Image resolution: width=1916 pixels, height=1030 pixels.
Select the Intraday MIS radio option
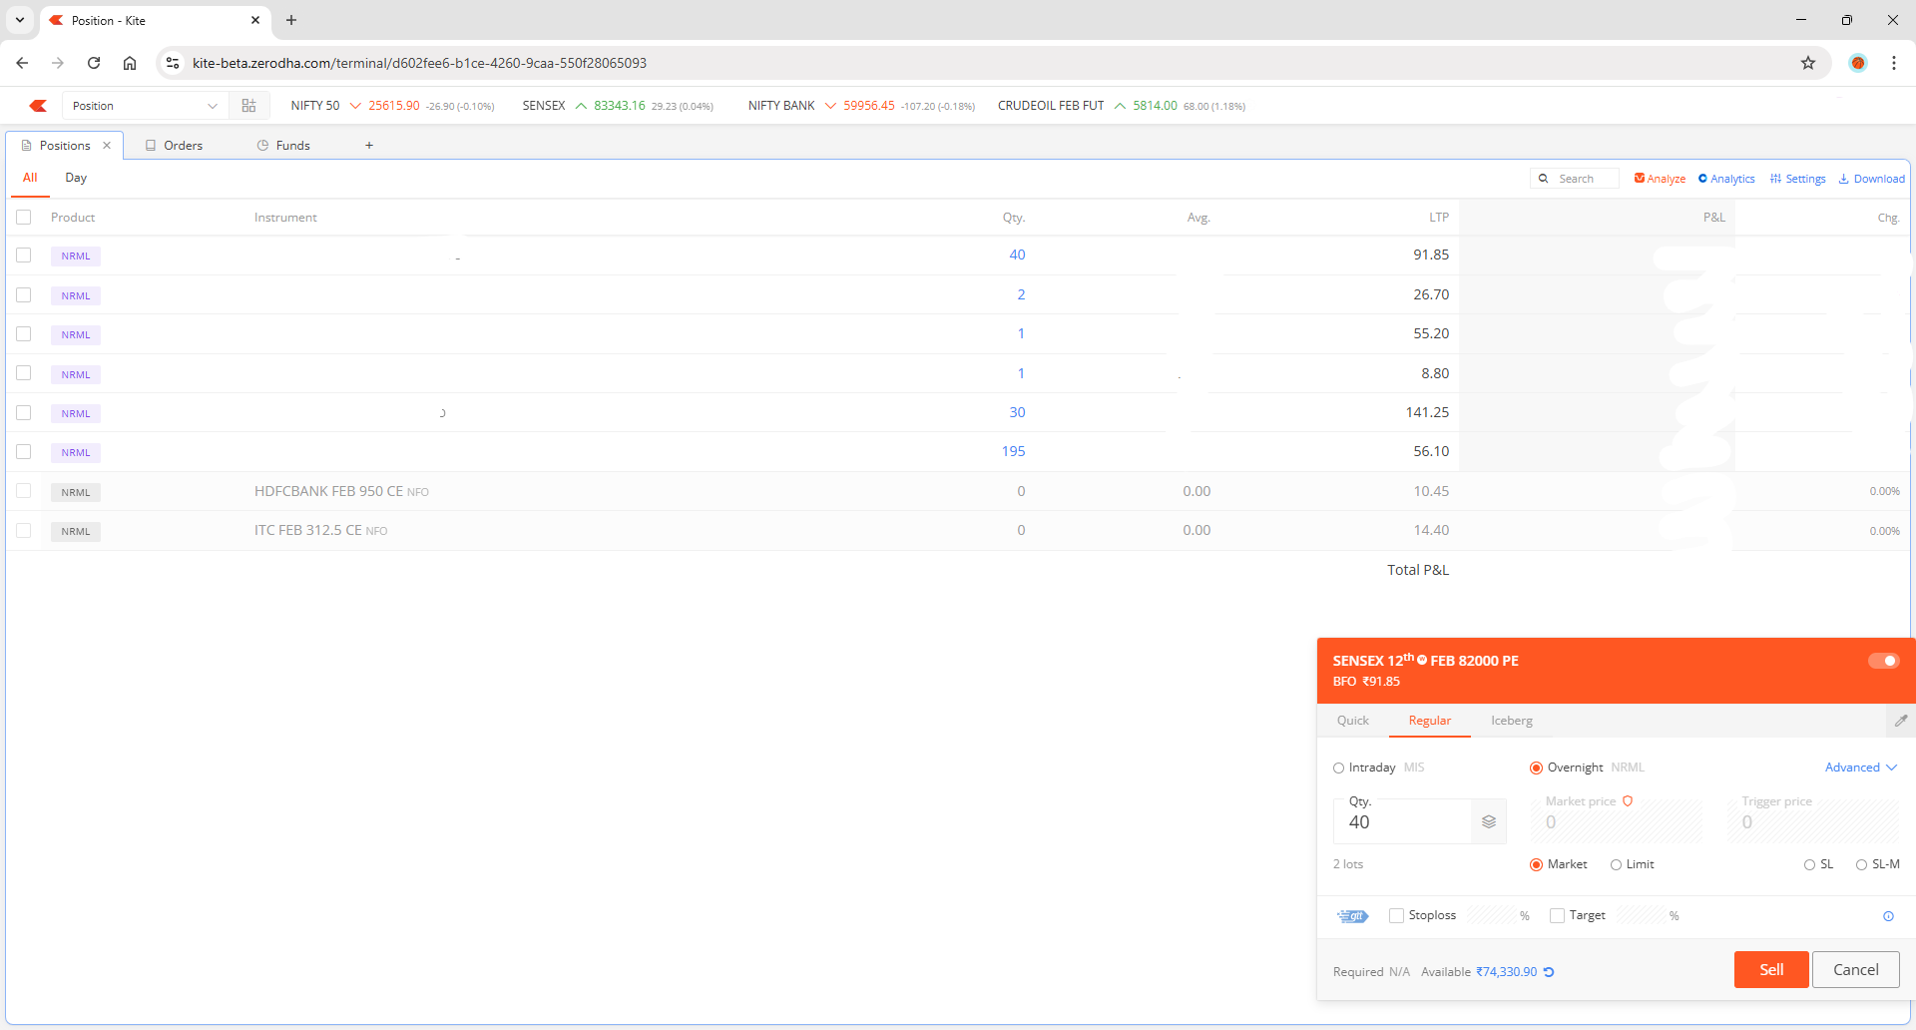[x=1339, y=769]
